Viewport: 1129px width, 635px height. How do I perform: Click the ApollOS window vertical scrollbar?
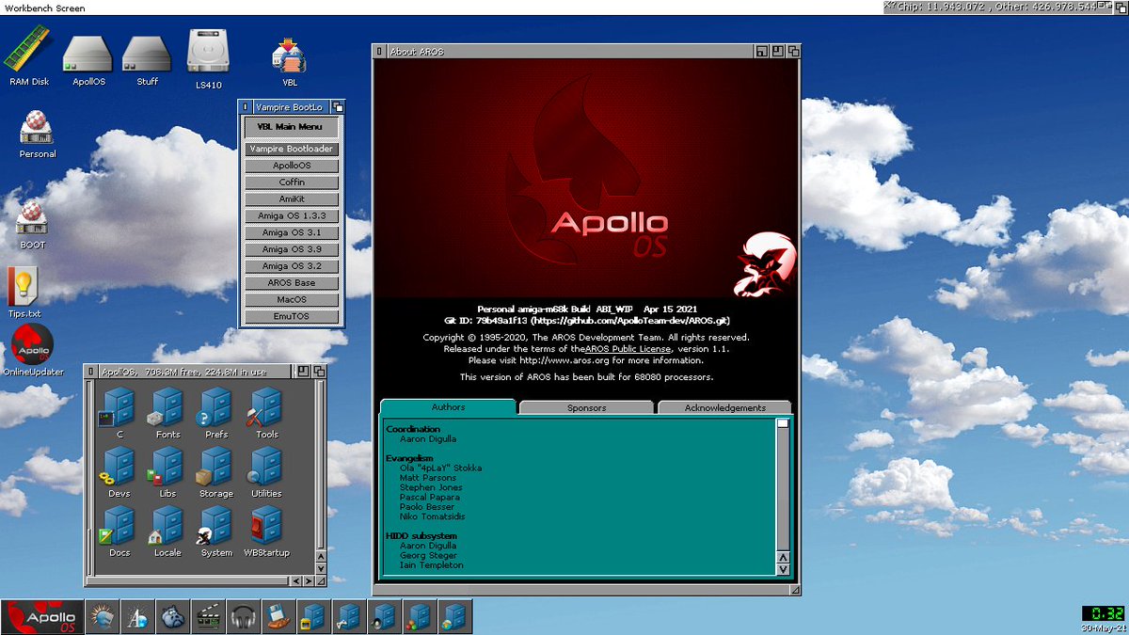point(320,465)
